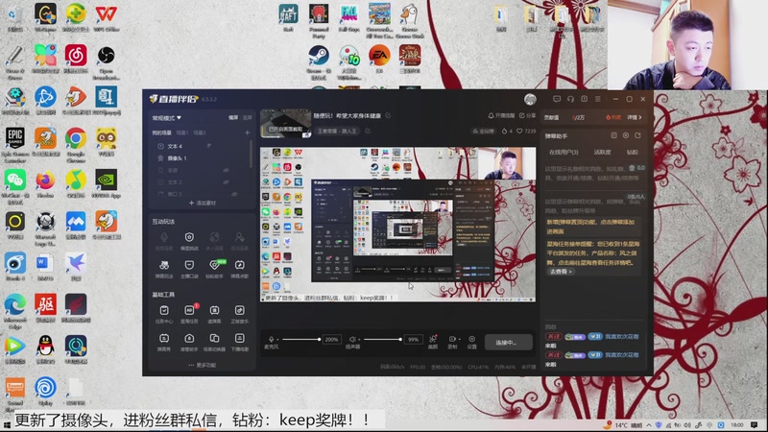Click the 添加素材 add source button
The height and width of the screenshot is (432, 768).
coord(203,203)
